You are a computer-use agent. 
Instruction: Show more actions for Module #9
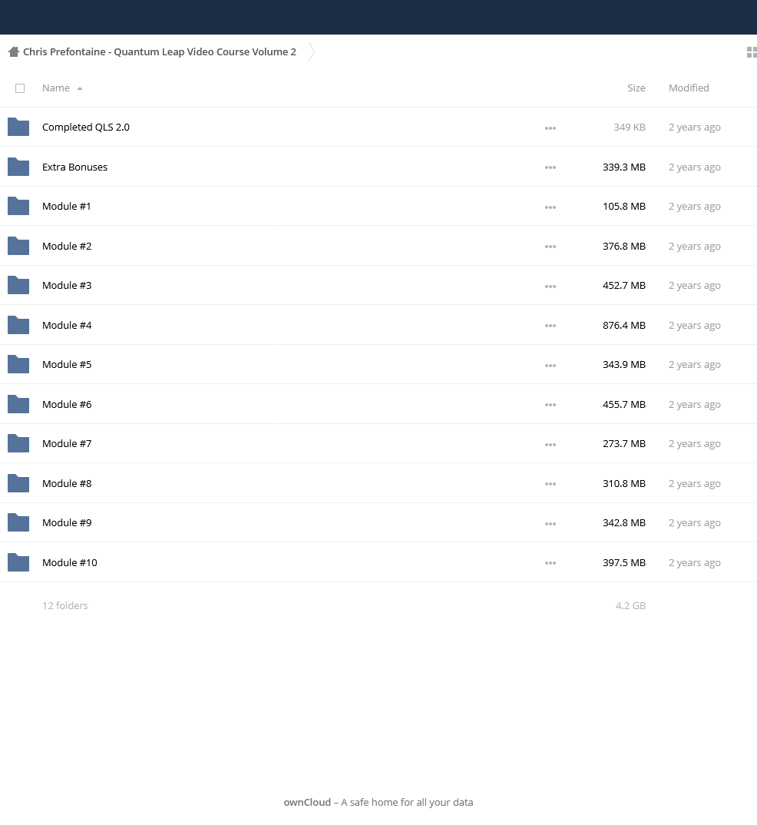[x=550, y=524]
